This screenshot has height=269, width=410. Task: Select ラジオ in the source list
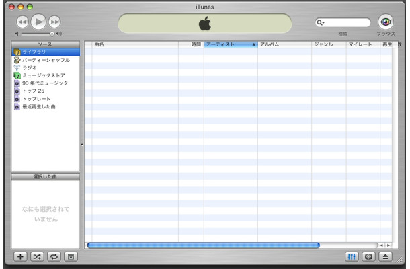(46, 67)
